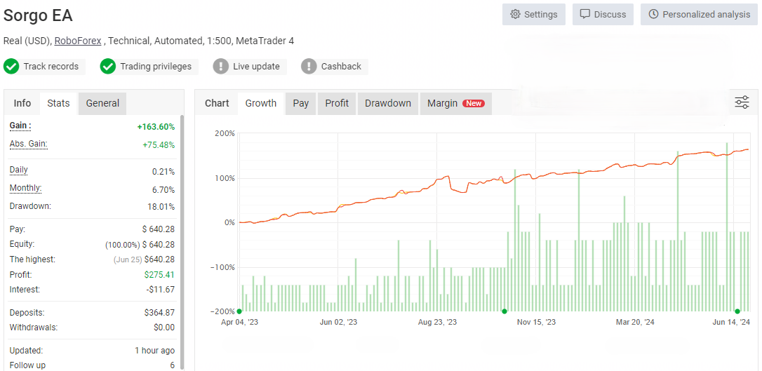Click the Monthly stat label
This screenshot has width=762, height=371.
(x=25, y=188)
